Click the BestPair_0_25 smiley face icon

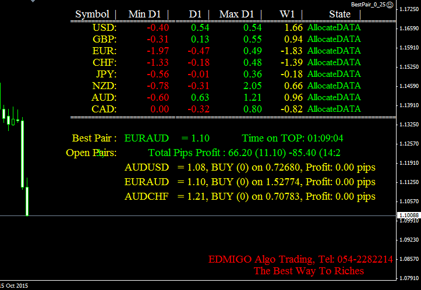point(390,5)
